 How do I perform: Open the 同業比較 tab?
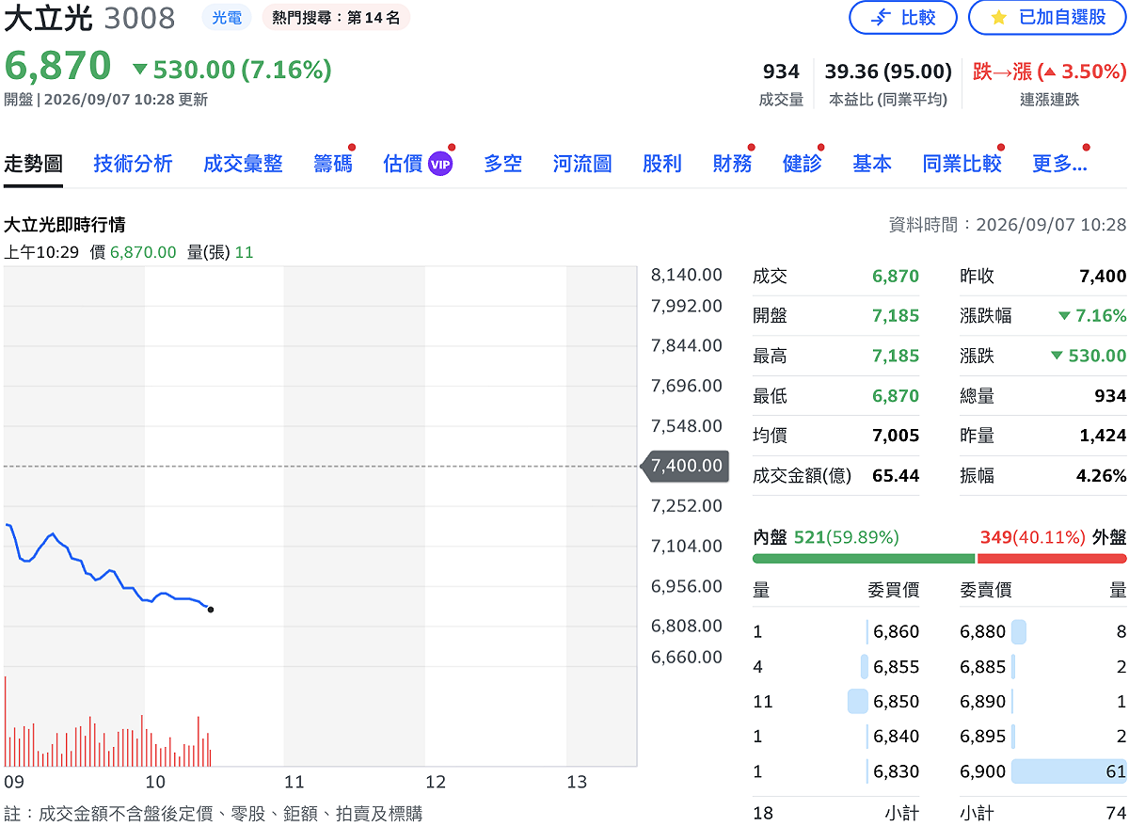962,164
